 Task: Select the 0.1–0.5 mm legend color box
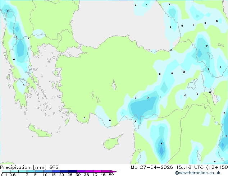click(6, 171)
